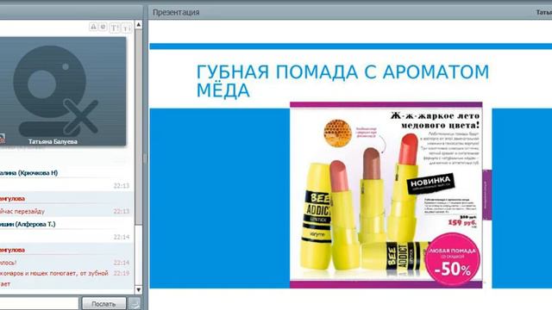Click the smiley emoticon icon above the chat

tap(103, 27)
